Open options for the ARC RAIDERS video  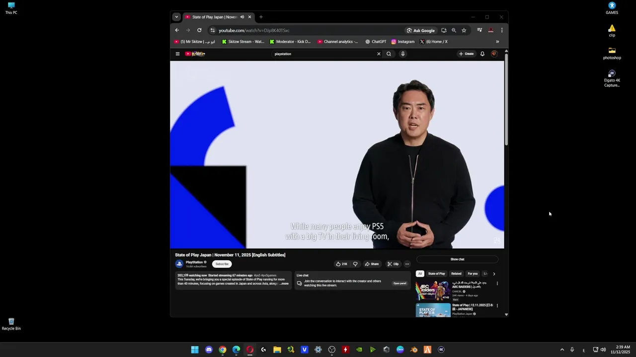[497, 284]
